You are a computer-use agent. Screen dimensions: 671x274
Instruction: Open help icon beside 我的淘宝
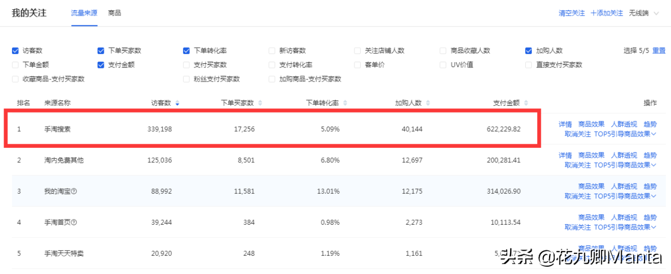click(74, 191)
